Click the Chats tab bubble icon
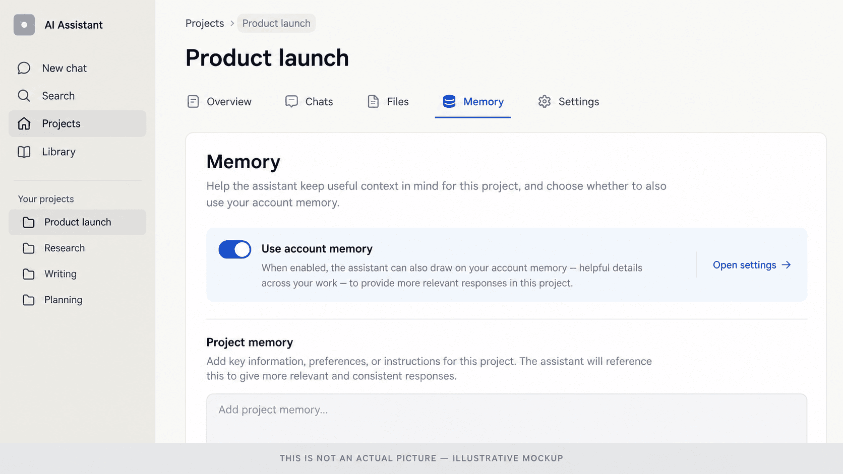The height and width of the screenshot is (474, 843). (291, 101)
